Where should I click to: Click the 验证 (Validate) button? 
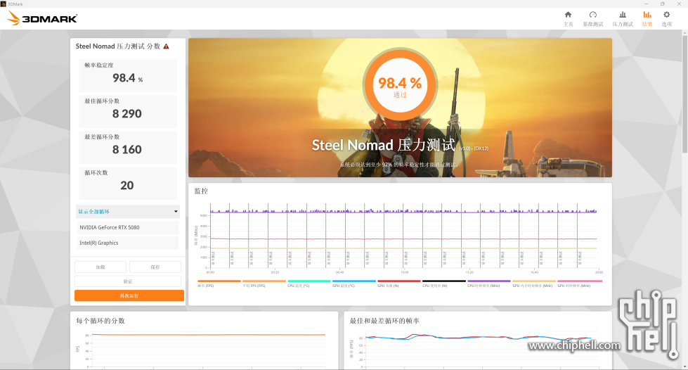(x=128, y=281)
